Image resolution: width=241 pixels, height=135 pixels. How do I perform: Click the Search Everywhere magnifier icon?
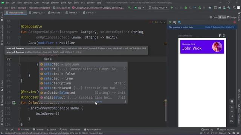234,7
